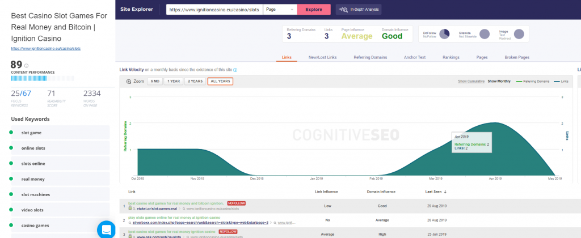Switch chart to Show Monthly
The width and height of the screenshot is (581, 238).
pyautogui.click(x=499, y=82)
